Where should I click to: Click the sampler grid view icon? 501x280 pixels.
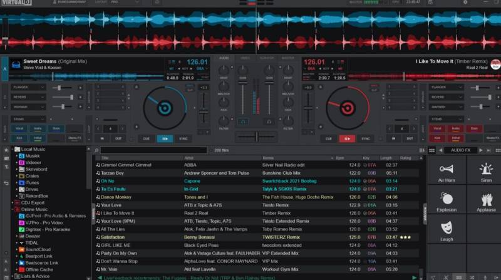click(431, 150)
